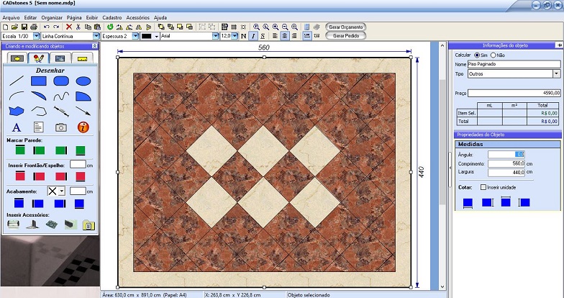Image resolution: width=564 pixels, height=298 pixels.
Task: Mark wall on bottom side green icon
Action: click(x=81, y=150)
